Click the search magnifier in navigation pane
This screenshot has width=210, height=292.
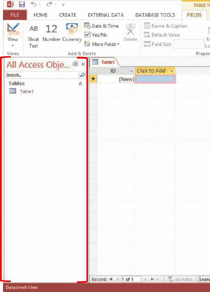[82, 75]
